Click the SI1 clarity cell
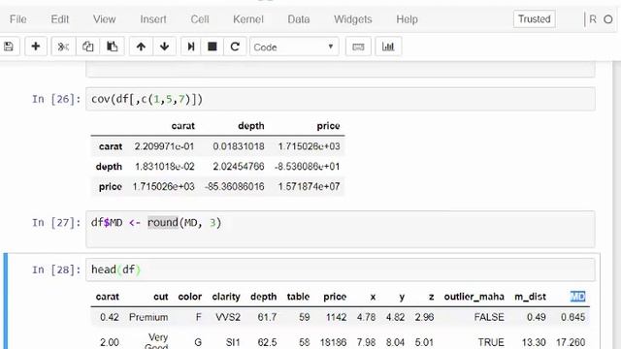621x349 pixels. click(x=233, y=342)
